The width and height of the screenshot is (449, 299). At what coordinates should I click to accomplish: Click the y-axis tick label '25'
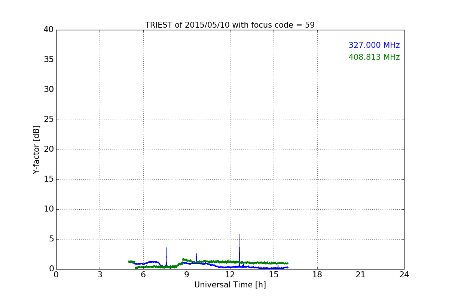click(x=49, y=120)
